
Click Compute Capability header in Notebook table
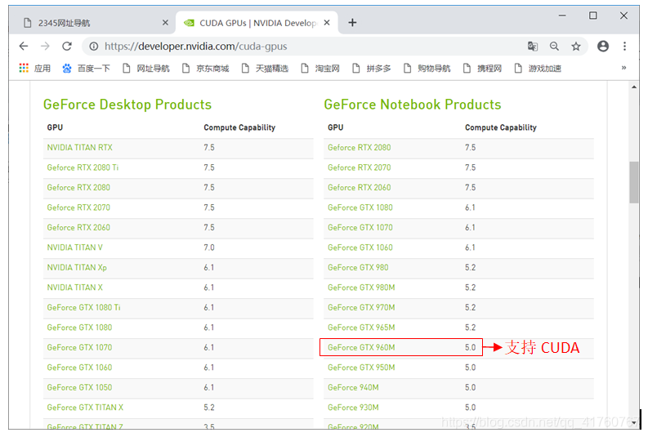point(501,127)
